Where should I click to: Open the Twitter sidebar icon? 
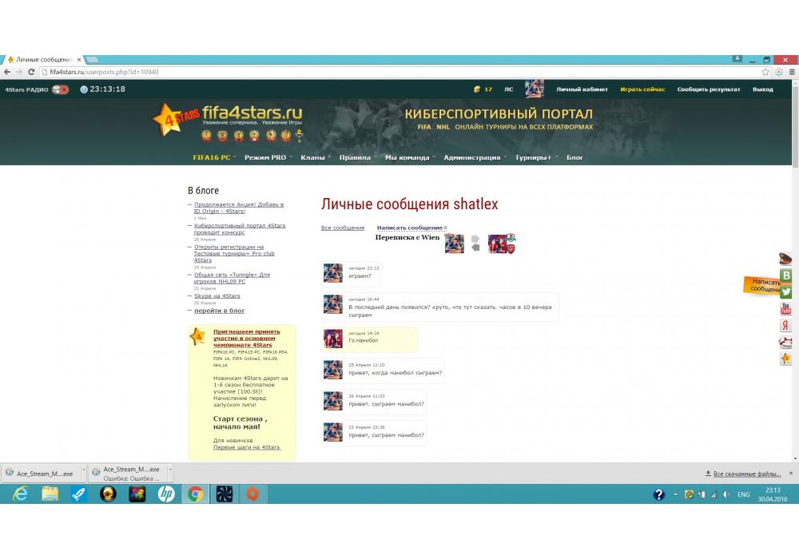pyautogui.click(x=786, y=292)
